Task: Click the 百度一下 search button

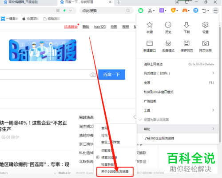Action: coord(111,74)
